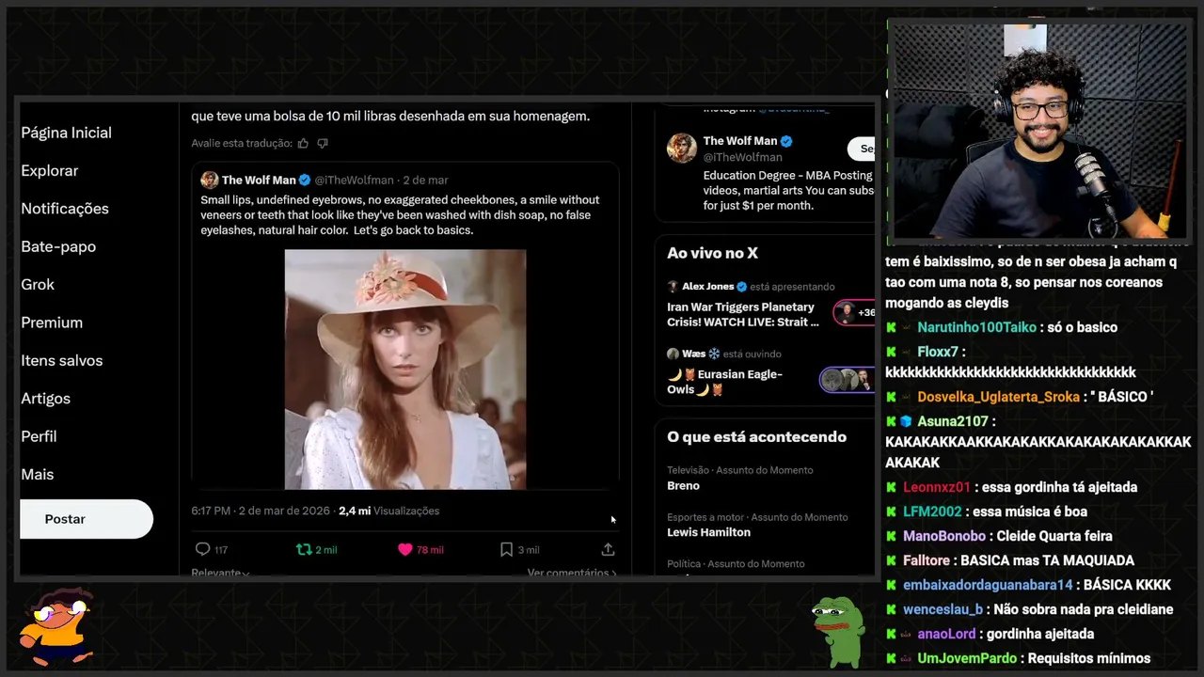Thumbs up the translation rating

click(x=303, y=143)
